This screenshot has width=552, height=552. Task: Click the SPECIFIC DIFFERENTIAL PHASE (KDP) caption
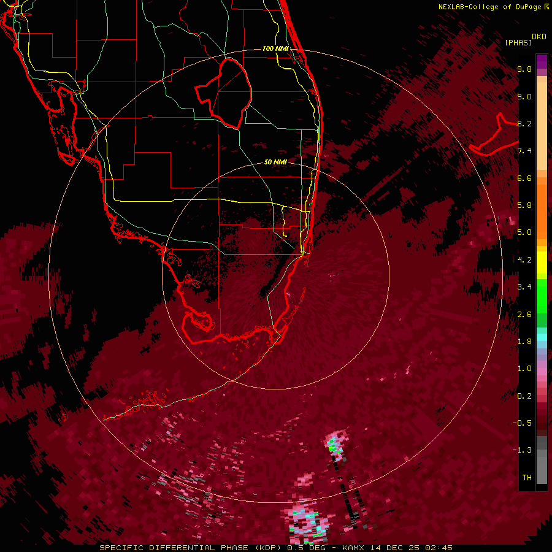coord(191,548)
